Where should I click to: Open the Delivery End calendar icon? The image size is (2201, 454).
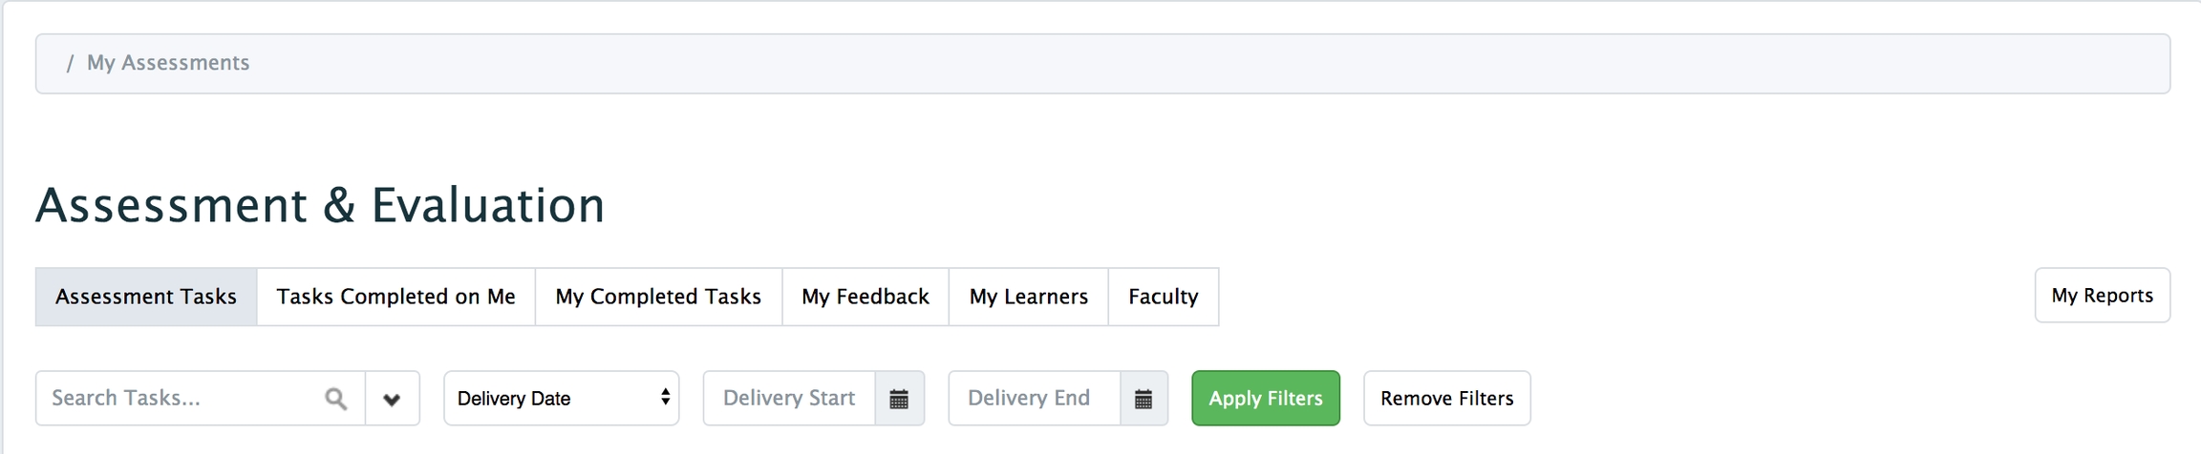(x=1143, y=399)
